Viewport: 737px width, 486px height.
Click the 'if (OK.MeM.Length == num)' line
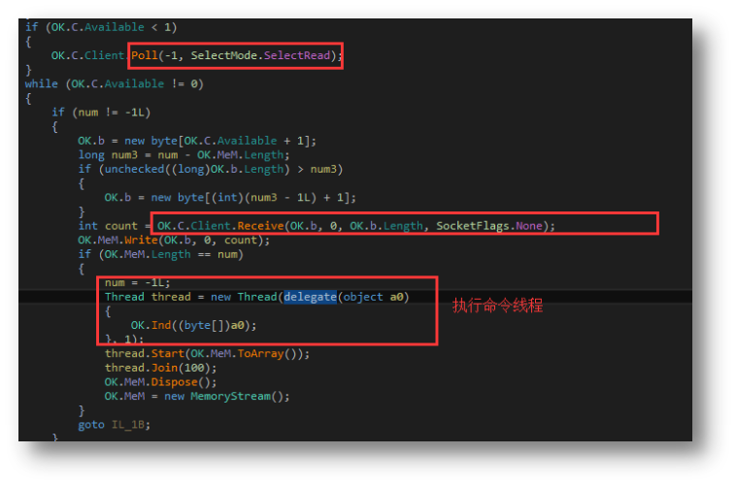click(x=161, y=254)
